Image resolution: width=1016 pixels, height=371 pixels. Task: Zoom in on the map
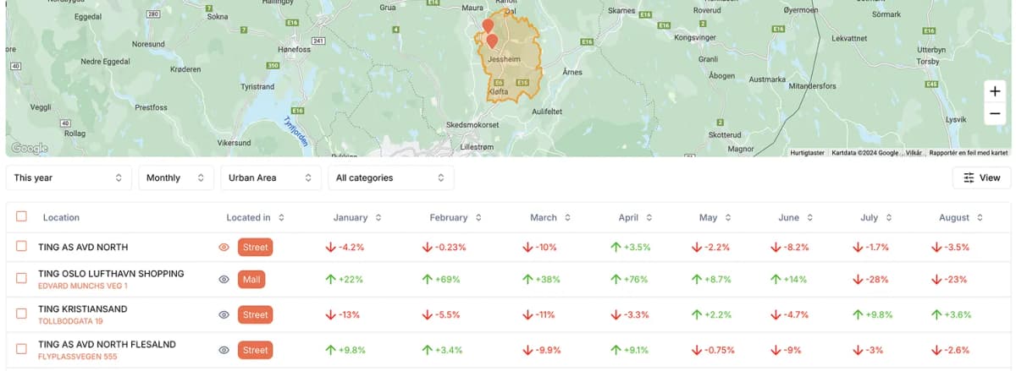coord(995,91)
